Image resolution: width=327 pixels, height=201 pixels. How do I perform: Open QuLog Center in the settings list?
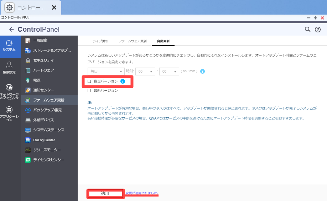[x=44, y=140]
